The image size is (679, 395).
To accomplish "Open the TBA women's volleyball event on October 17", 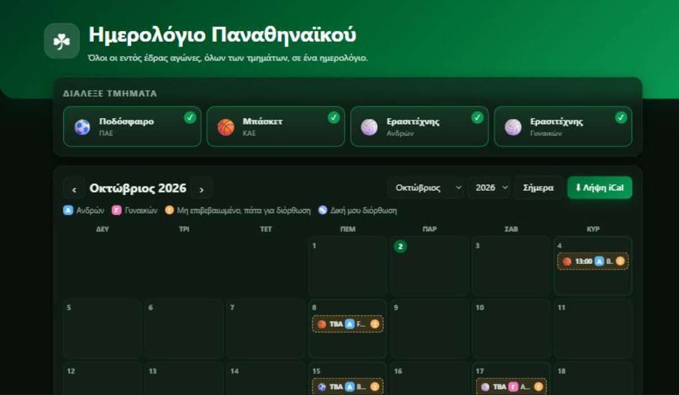I will point(512,387).
